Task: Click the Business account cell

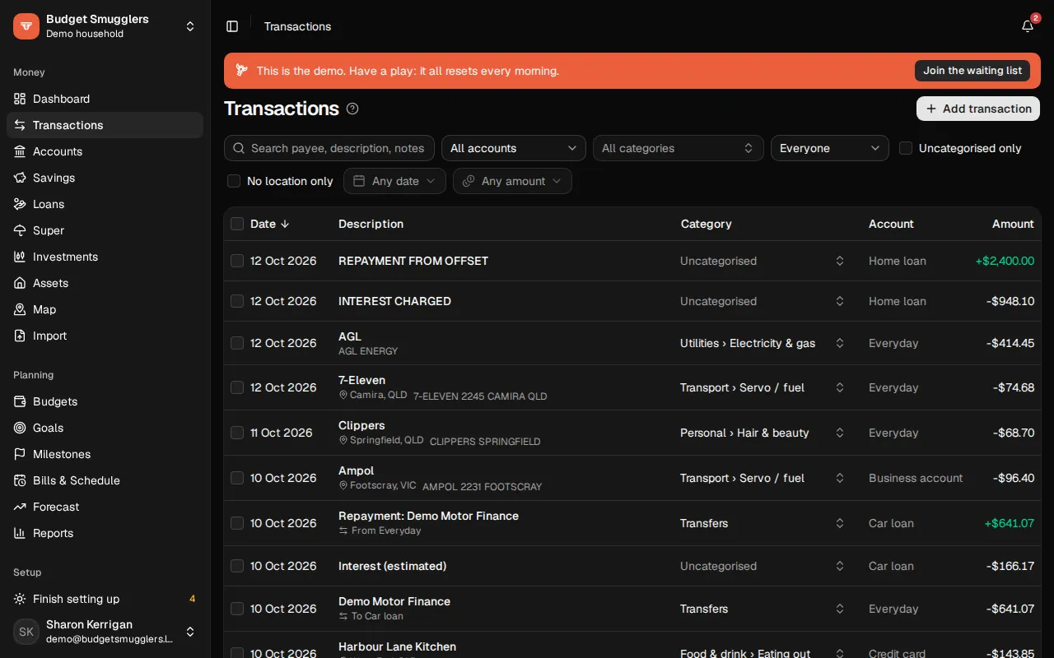Action: [x=916, y=478]
